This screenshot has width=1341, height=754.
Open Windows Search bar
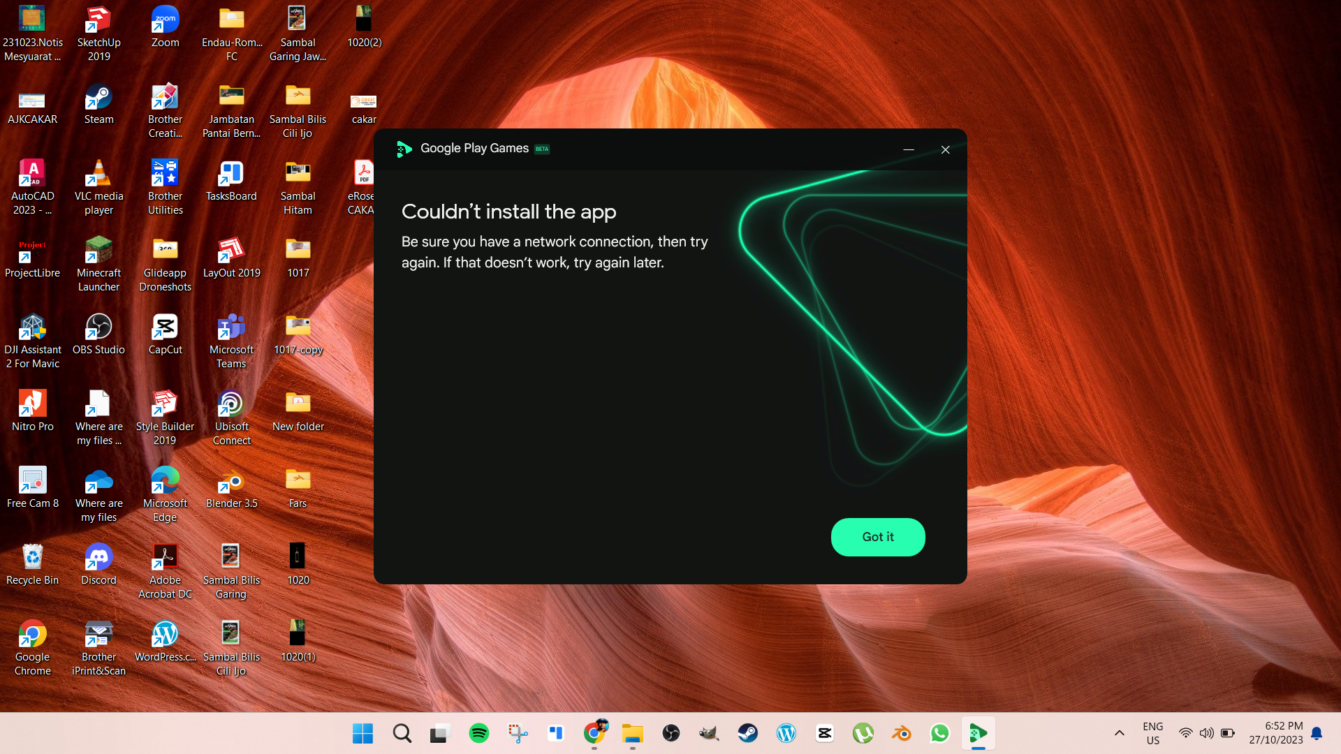point(402,733)
